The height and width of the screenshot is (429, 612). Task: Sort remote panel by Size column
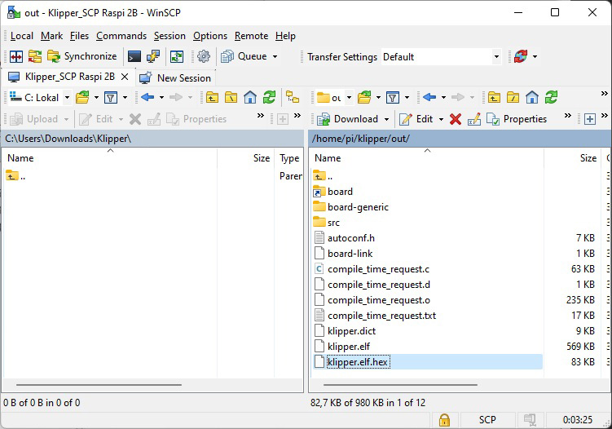pos(572,158)
